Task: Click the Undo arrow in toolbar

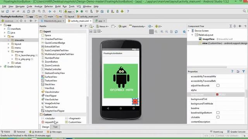Action: coord(13,11)
